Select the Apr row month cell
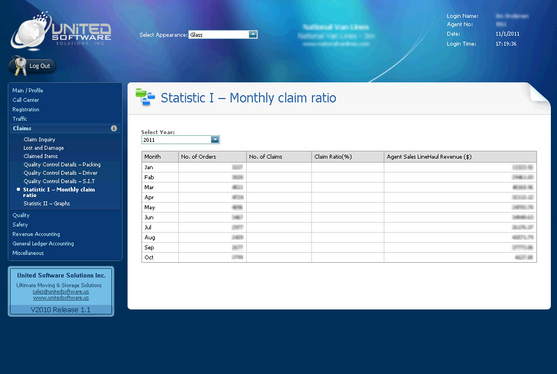This screenshot has height=374, width=557. (160, 197)
